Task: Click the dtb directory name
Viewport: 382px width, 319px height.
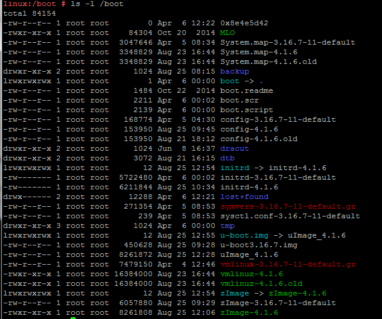Action: pyautogui.click(x=228, y=158)
